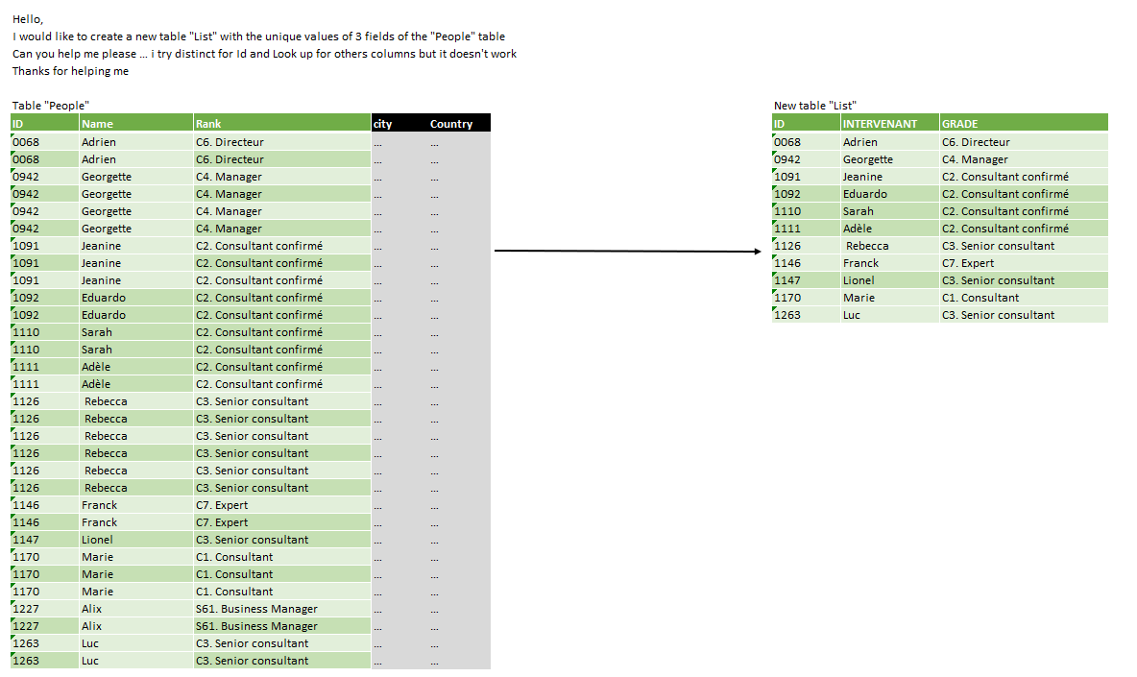Select ID 1111 in the List table

[807, 230]
